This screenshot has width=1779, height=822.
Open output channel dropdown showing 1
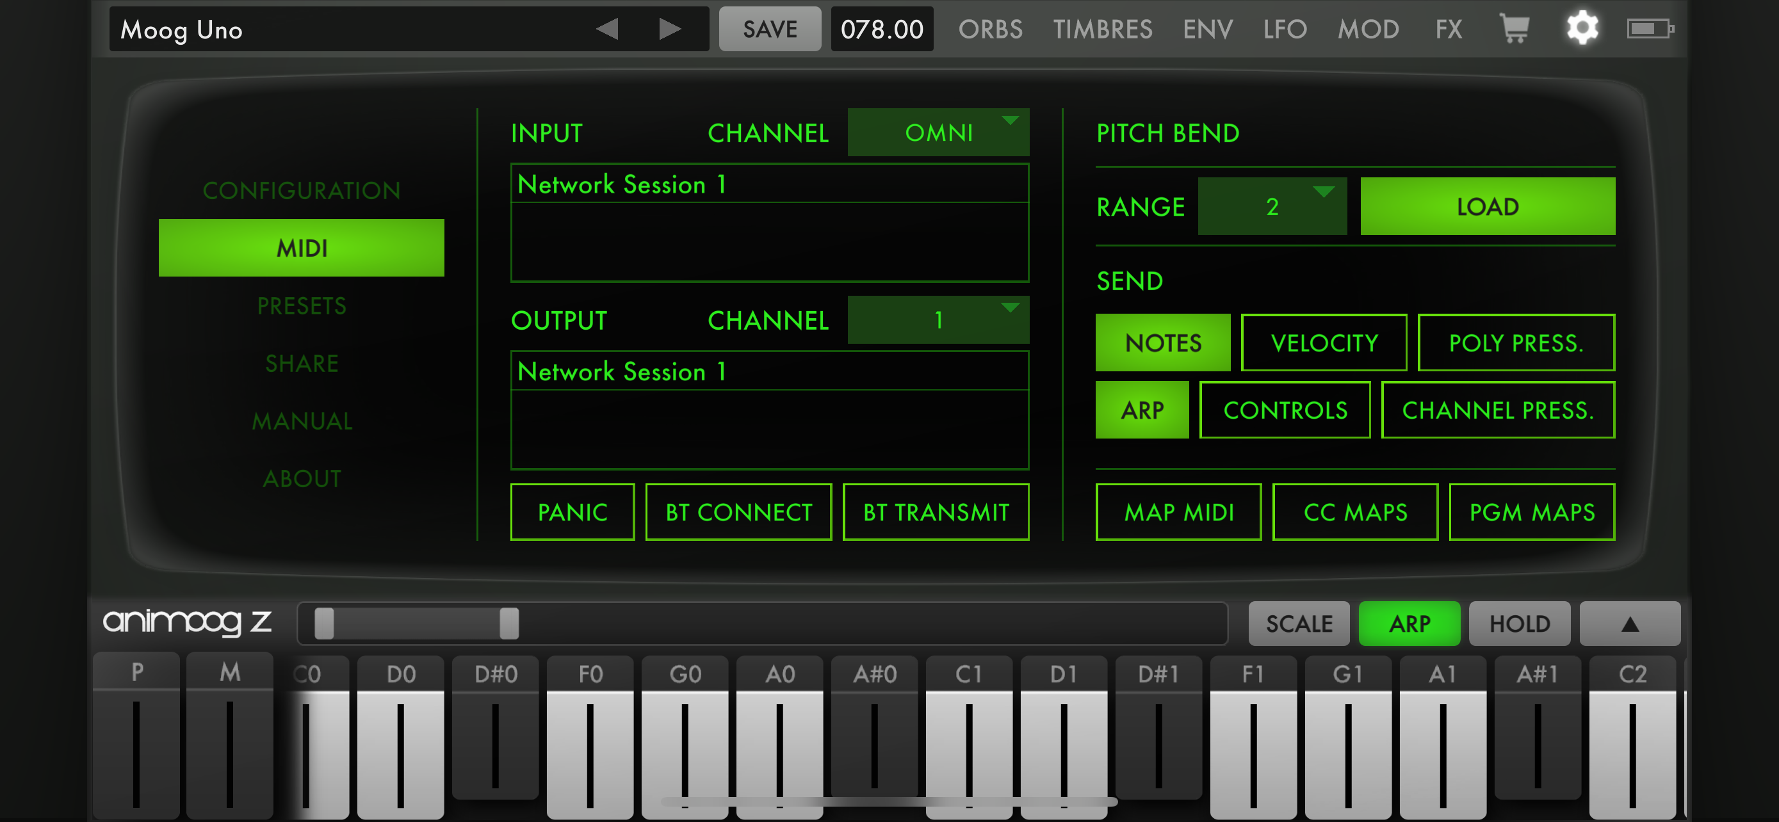tap(939, 319)
